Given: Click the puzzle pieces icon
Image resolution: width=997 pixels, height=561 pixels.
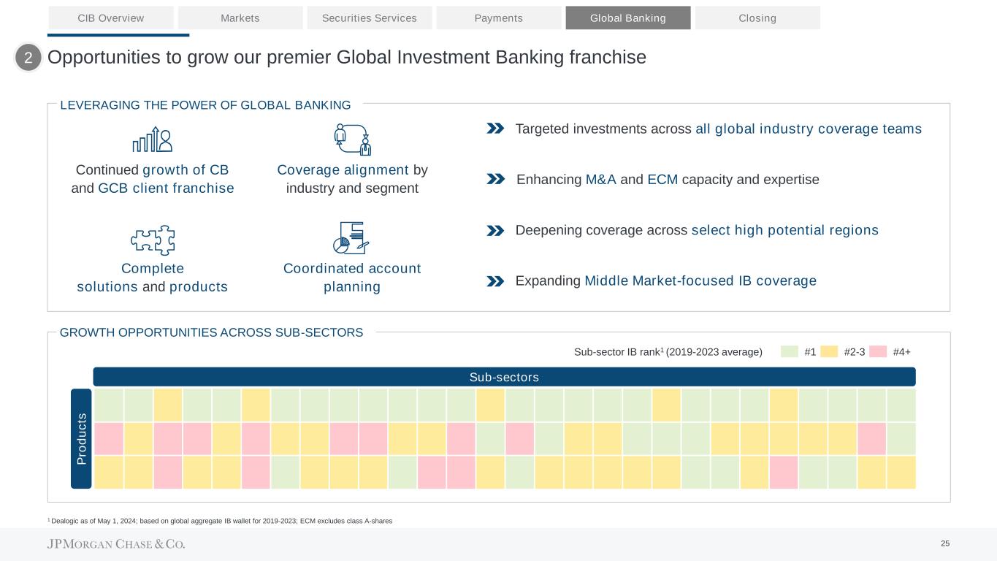Looking at the screenshot, I should coord(152,240).
